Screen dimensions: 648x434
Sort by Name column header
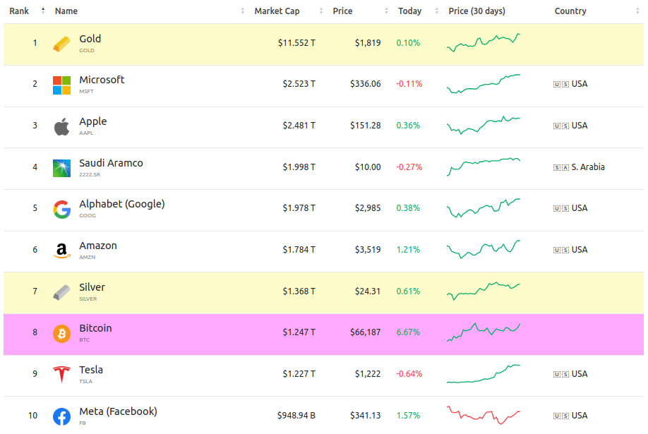point(66,11)
